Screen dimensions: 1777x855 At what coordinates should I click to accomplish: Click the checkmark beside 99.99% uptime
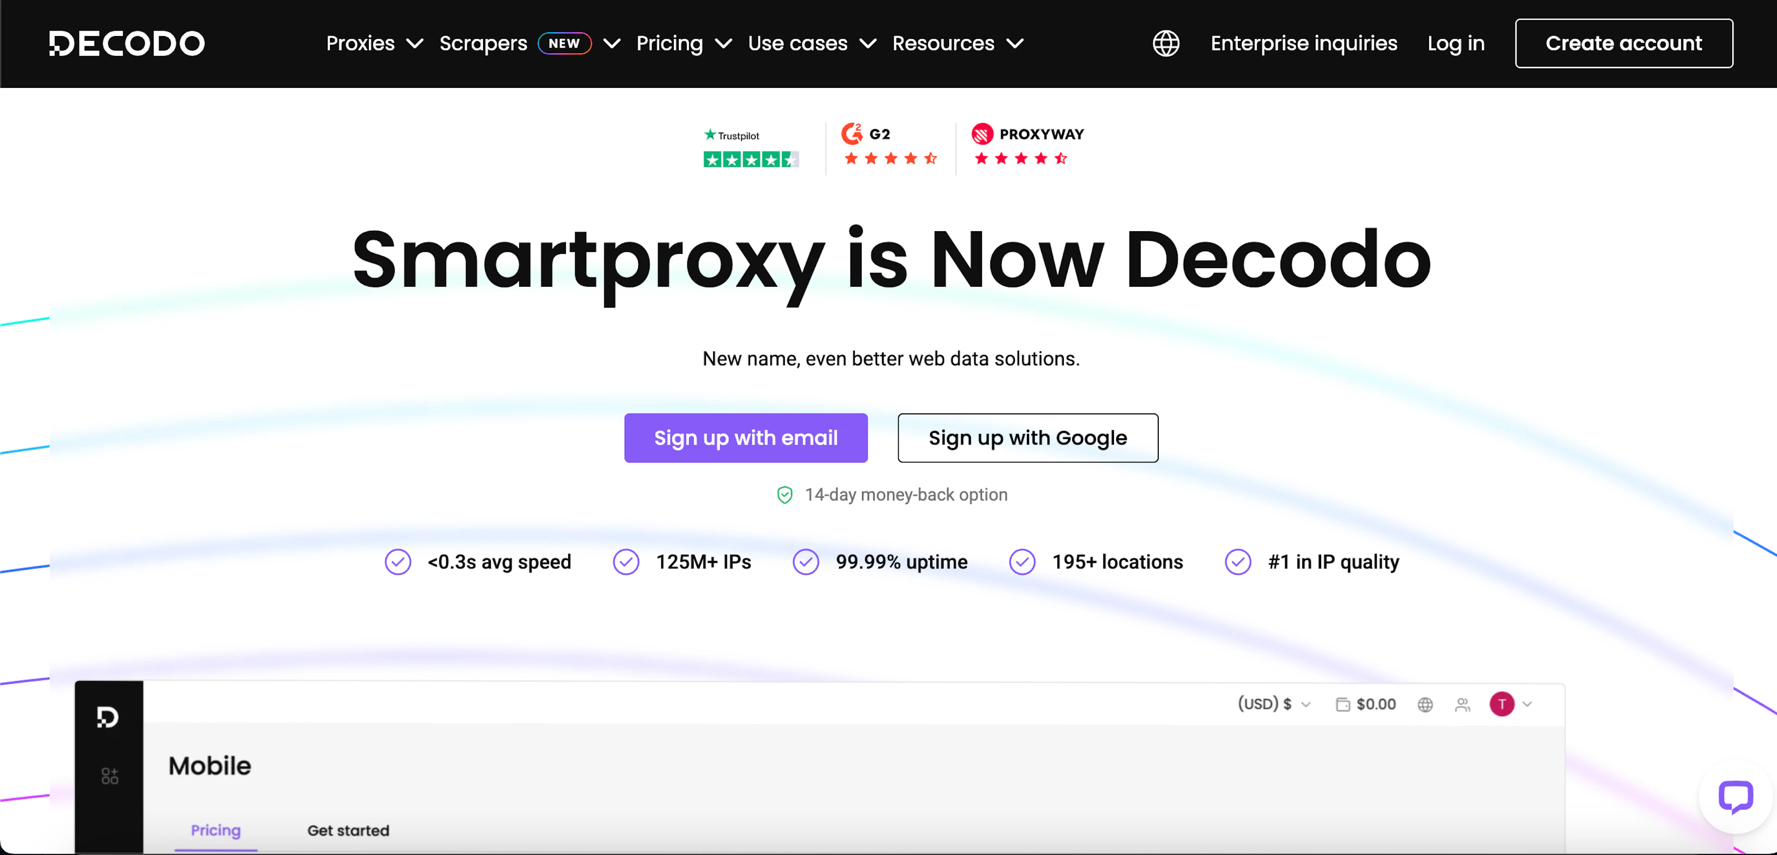click(x=806, y=562)
